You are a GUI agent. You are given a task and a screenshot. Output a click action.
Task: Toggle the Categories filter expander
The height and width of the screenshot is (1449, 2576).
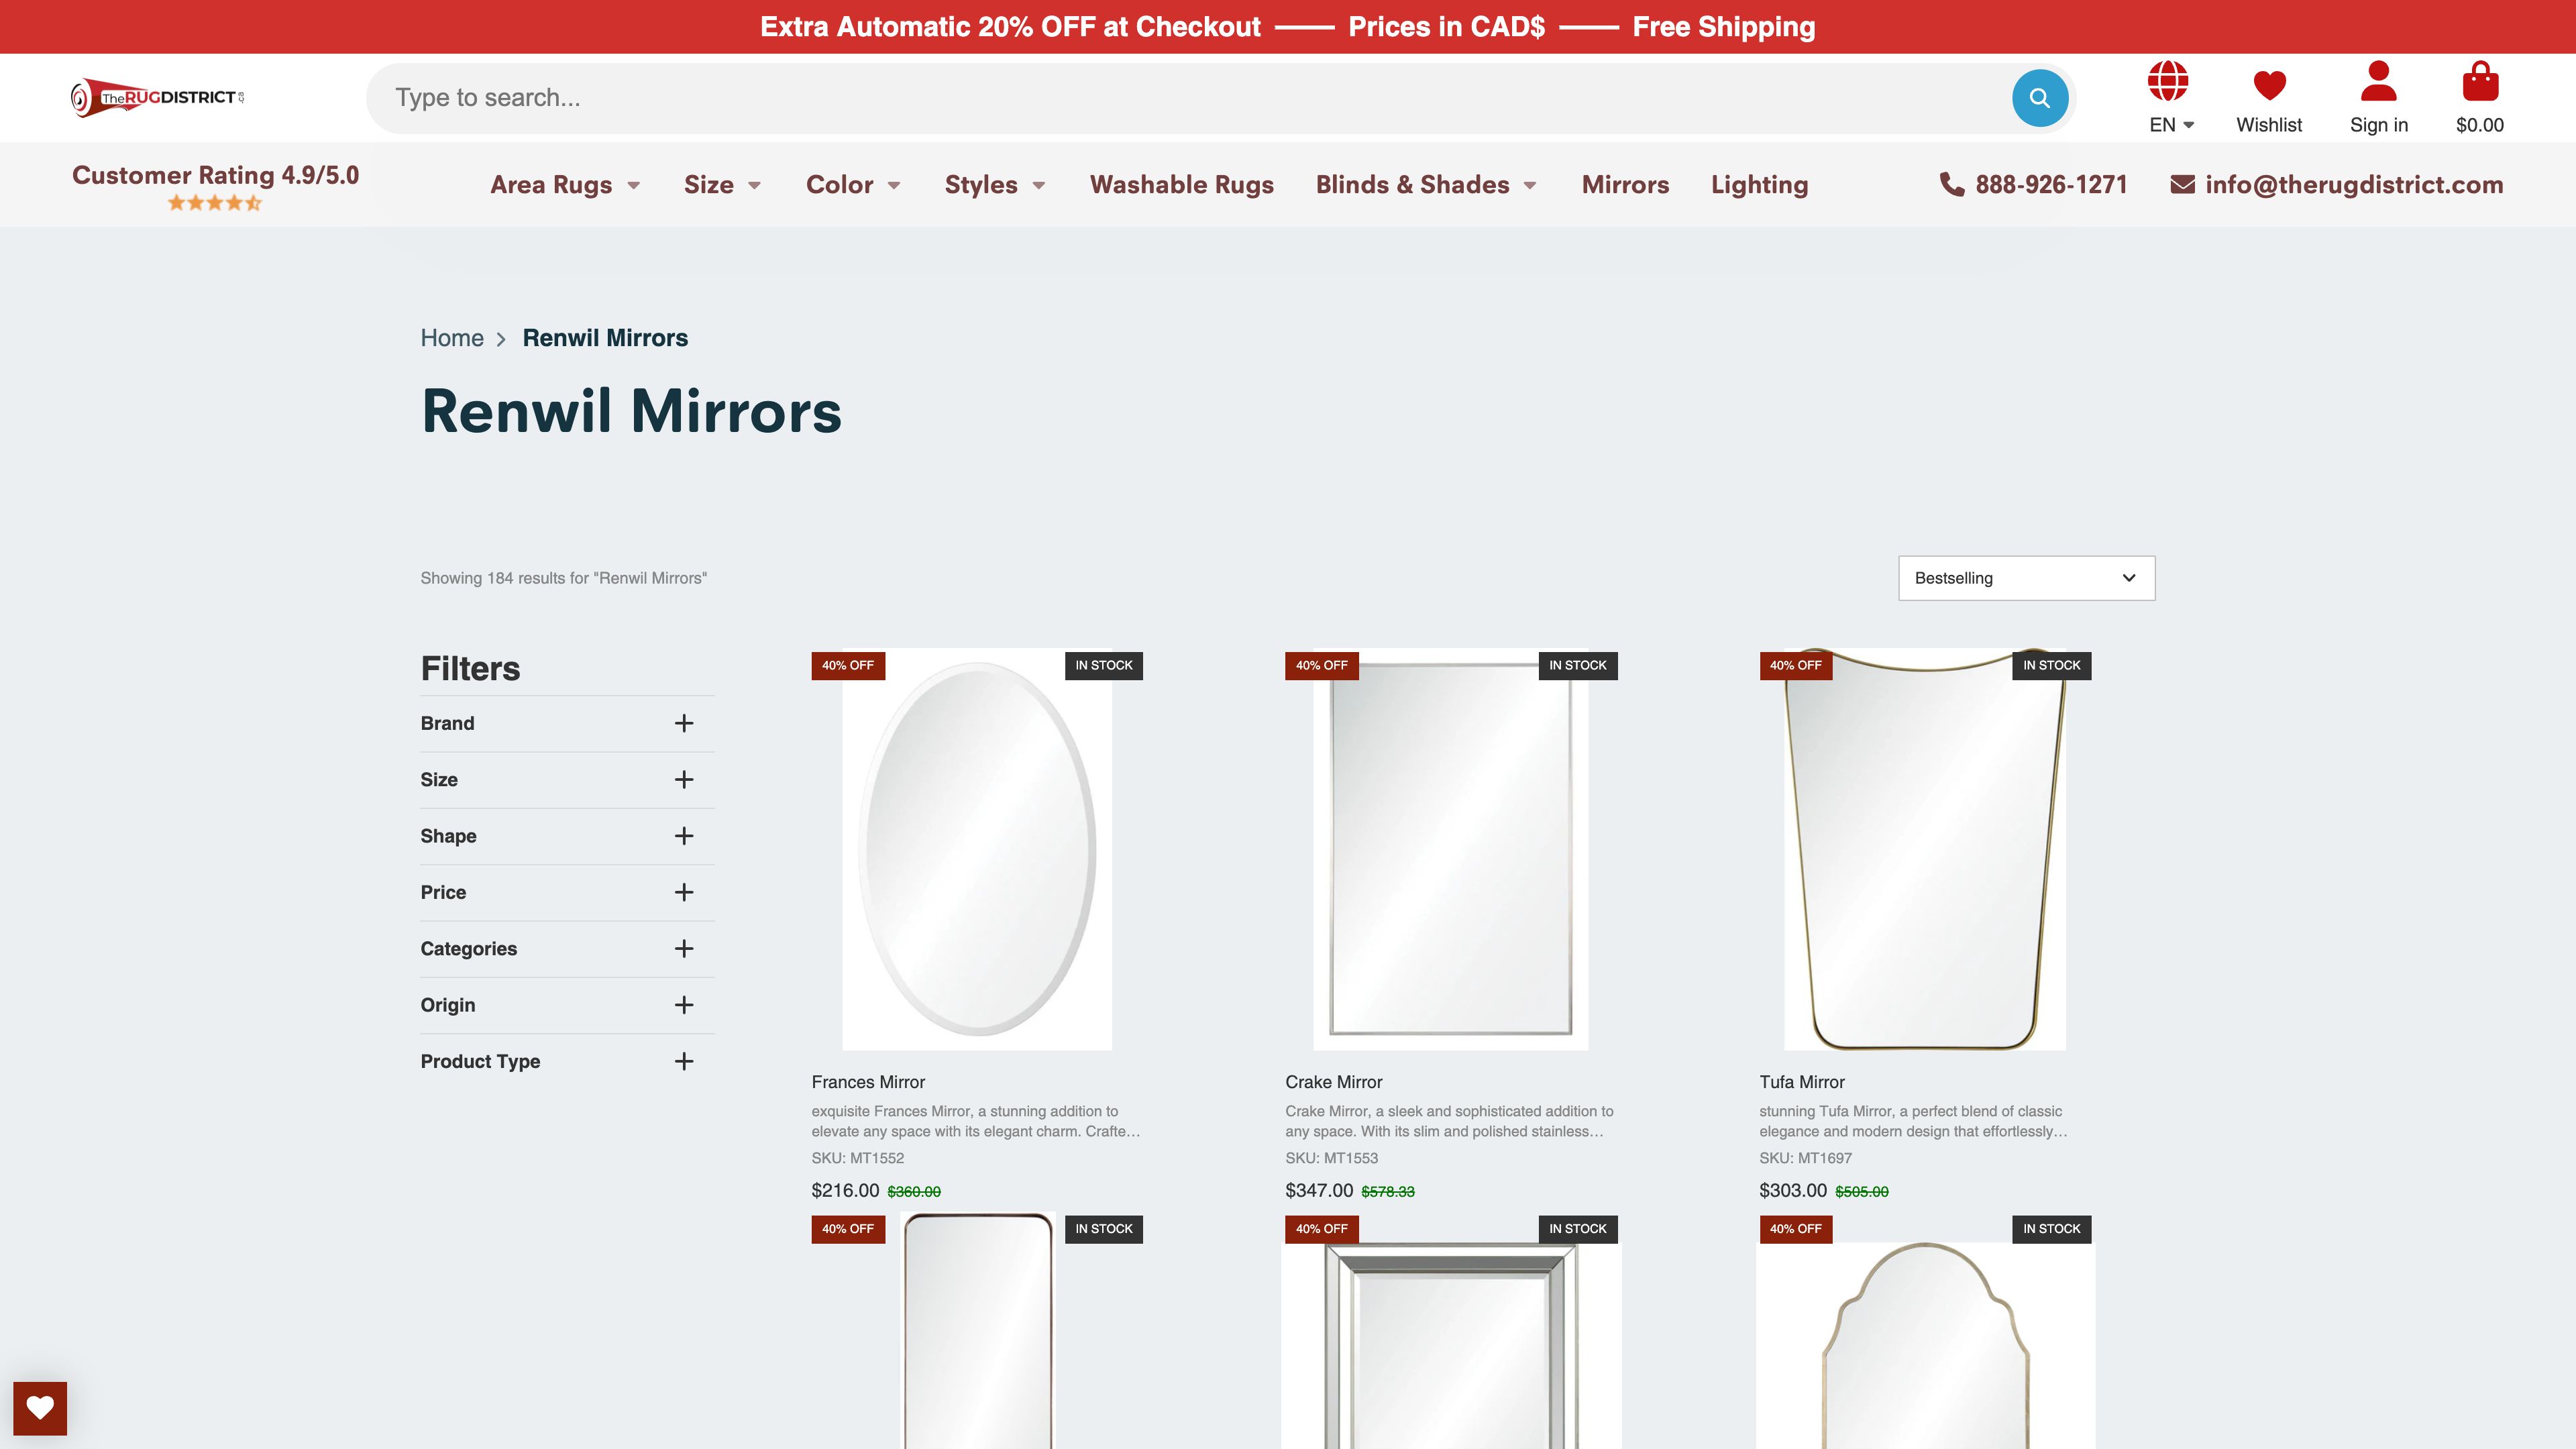[683, 949]
